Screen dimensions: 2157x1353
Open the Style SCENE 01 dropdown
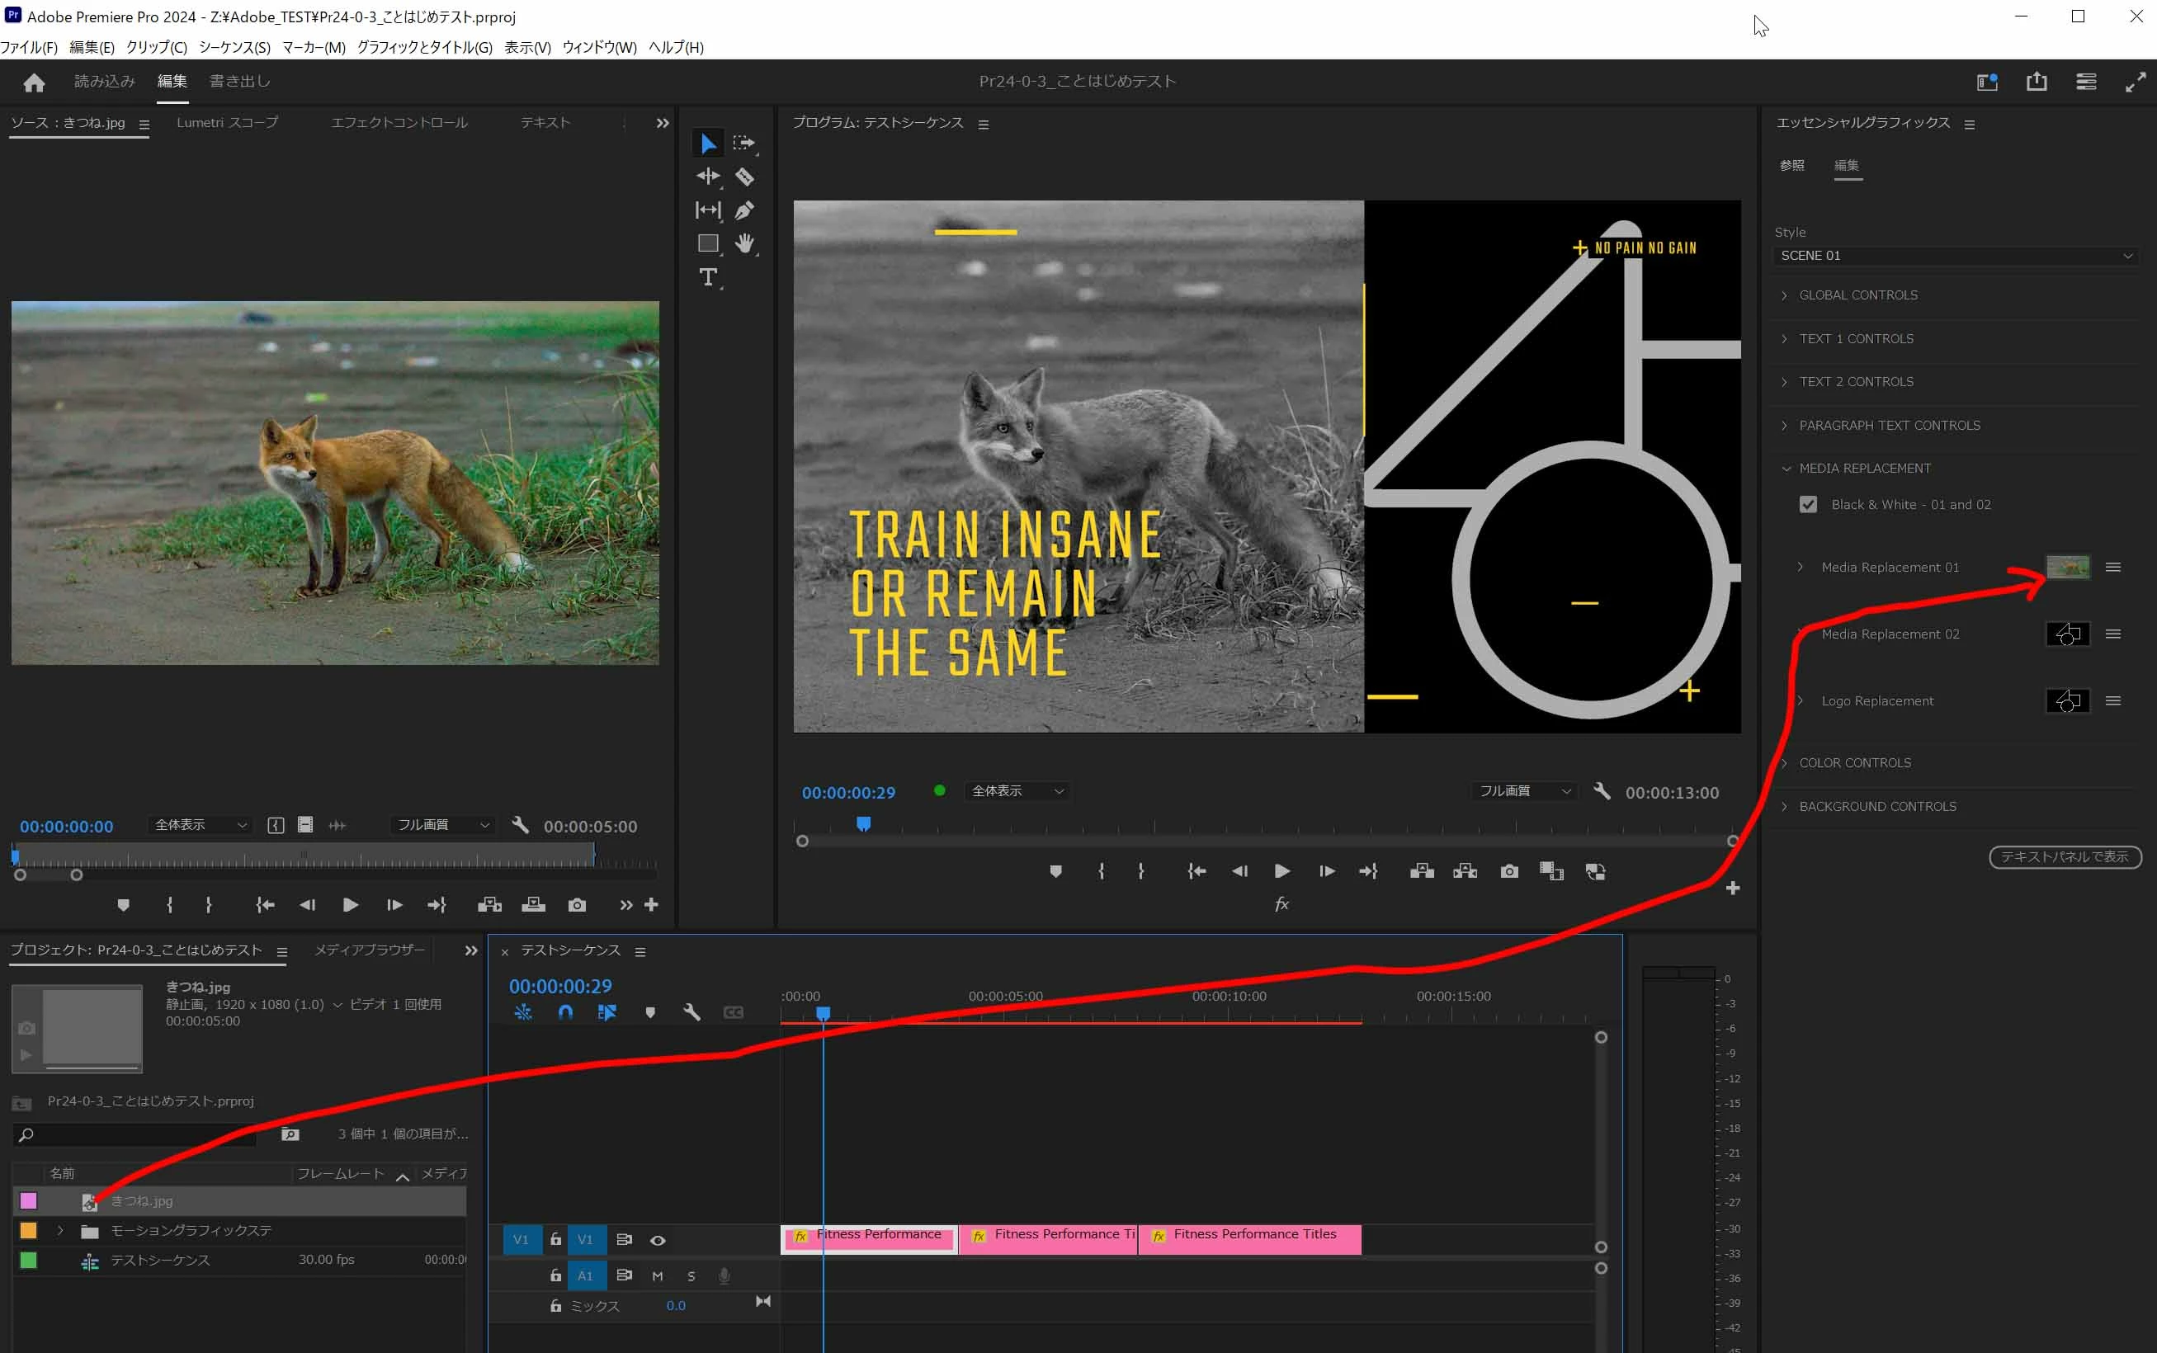1956,256
